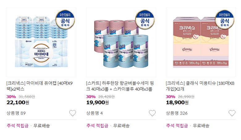Open the 크리넥스 클래식 tissue box image
Screen dimensions: 241x140
pyautogui.click(x=201, y=42)
